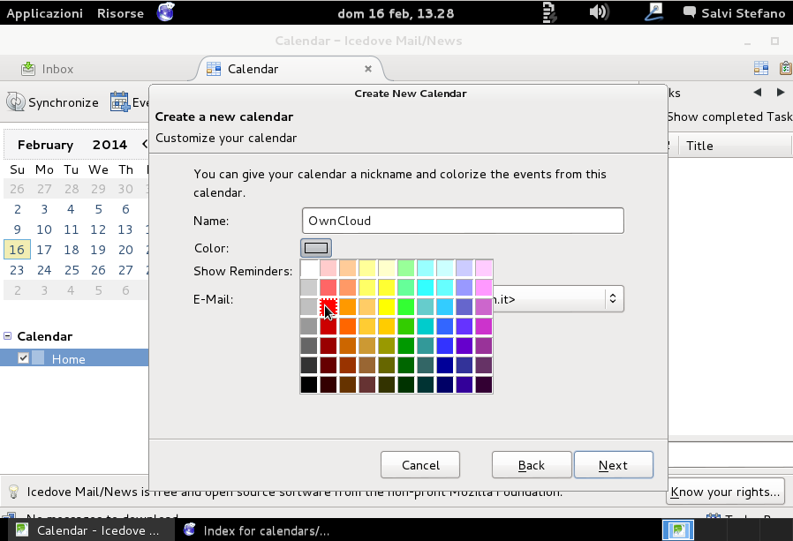
Task: Click the Know your rights button
Action: click(x=725, y=492)
